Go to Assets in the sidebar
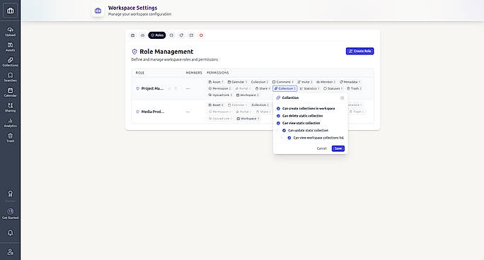The image size is (484, 260). [x=10, y=47]
